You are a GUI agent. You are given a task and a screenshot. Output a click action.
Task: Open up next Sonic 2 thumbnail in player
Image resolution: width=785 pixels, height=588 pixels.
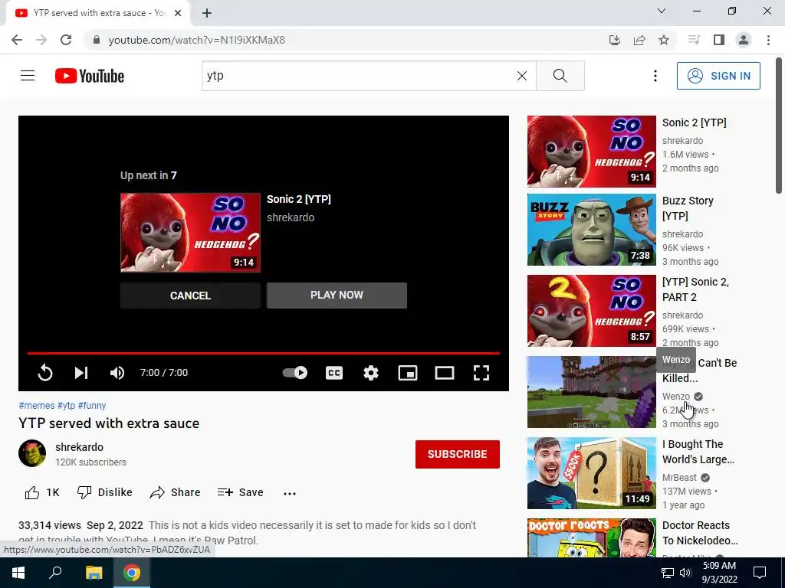190,233
